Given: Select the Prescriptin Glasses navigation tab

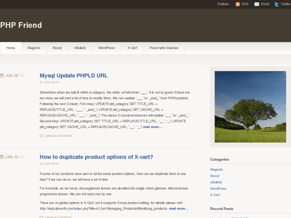Looking at the screenshot, I should [164, 48].
